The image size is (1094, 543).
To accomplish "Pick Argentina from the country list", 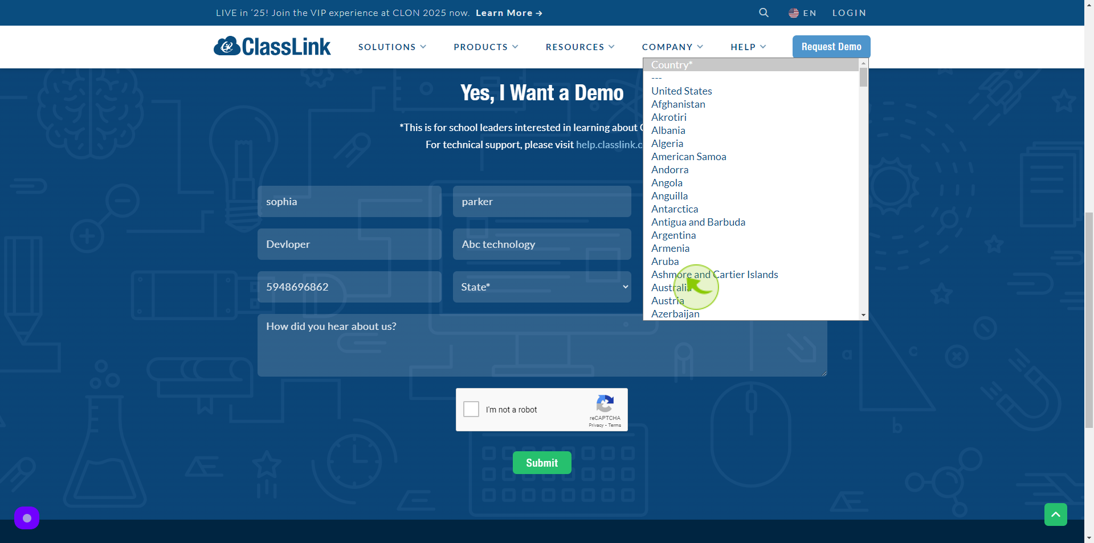I will (751, 235).
